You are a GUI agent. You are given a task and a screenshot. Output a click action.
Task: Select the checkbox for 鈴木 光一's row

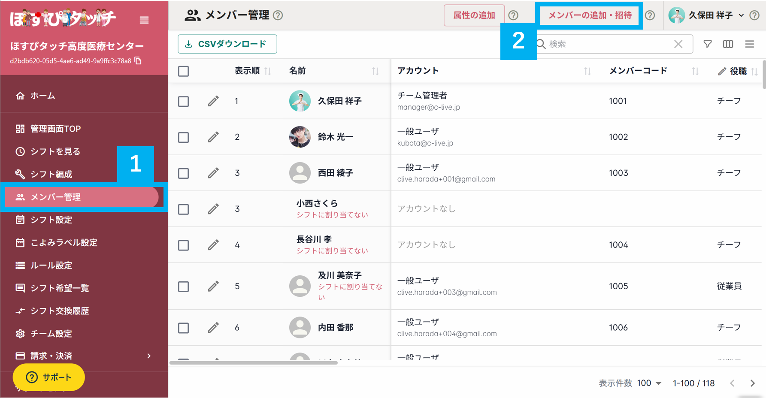183,137
